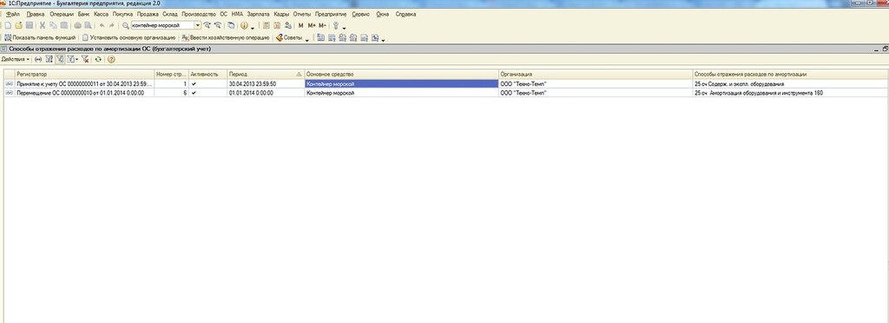Open the Зарплата menu
Screen dimensions: 889x323
coord(259,14)
